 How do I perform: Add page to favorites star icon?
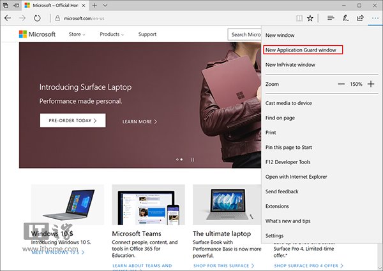(310, 18)
